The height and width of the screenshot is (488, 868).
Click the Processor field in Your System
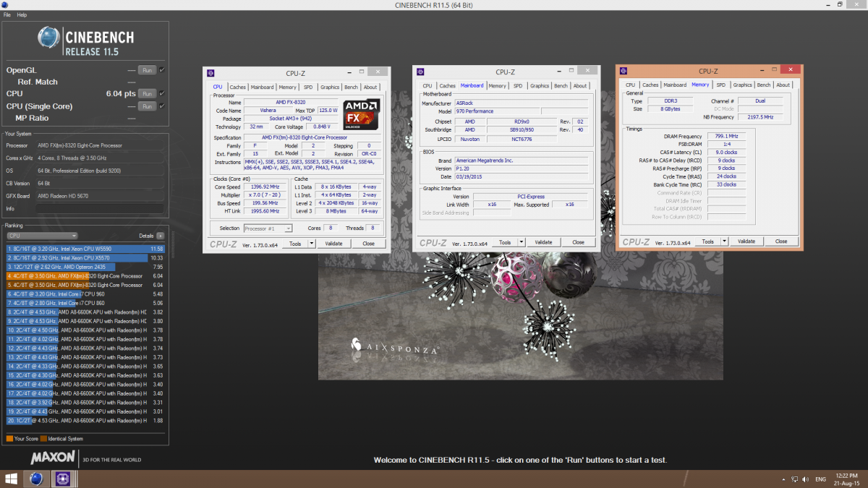[100, 145]
